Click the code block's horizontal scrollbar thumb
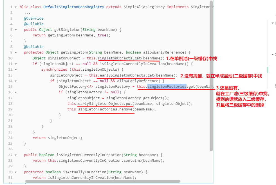This screenshot has width=276, height=185. (x=103, y=181)
